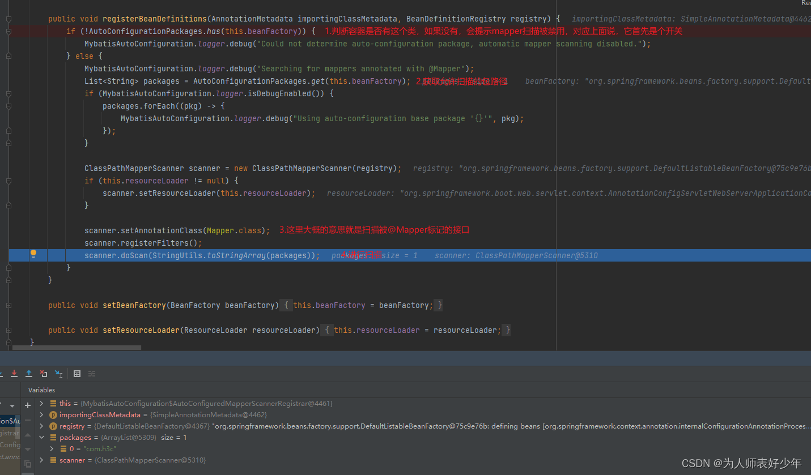This screenshot has width=811, height=475.
Task: Click the editor horizontal scrollbar thumb
Action: [x=77, y=348]
